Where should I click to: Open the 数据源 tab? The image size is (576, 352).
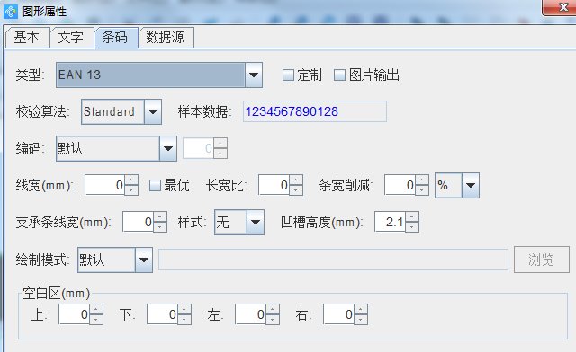[x=166, y=38]
